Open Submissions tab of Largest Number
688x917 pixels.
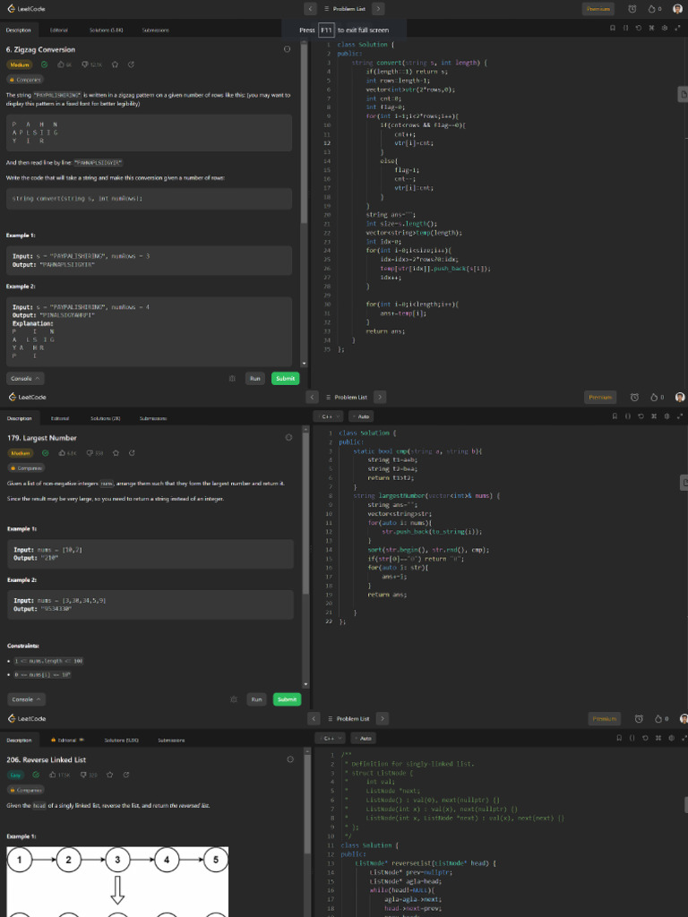tap(153, 418)
